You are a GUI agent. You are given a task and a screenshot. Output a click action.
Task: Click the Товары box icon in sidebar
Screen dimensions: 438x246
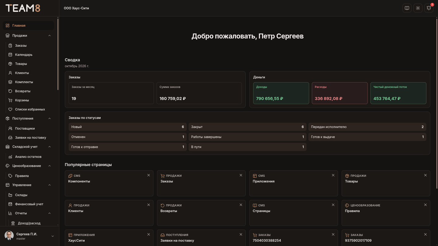click(10, 64)
